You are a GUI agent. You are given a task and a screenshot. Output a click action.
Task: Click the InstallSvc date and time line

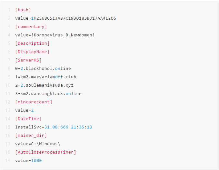click(x=54, y=127)
